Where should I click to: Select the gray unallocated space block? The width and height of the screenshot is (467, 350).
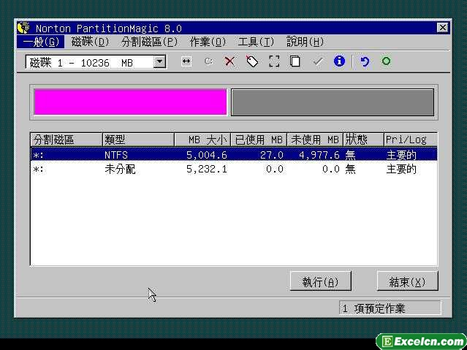[333, 102]
